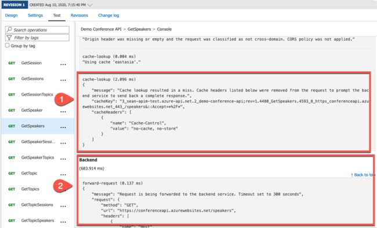Click the "Cache-Control" header name text
Image resolution: width=377 pixels, height=228 pixels.
click(146, 123)
